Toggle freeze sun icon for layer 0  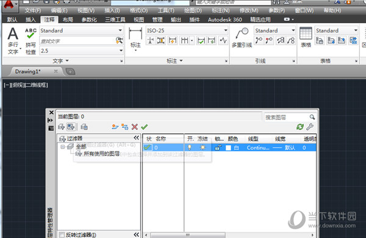203,147
